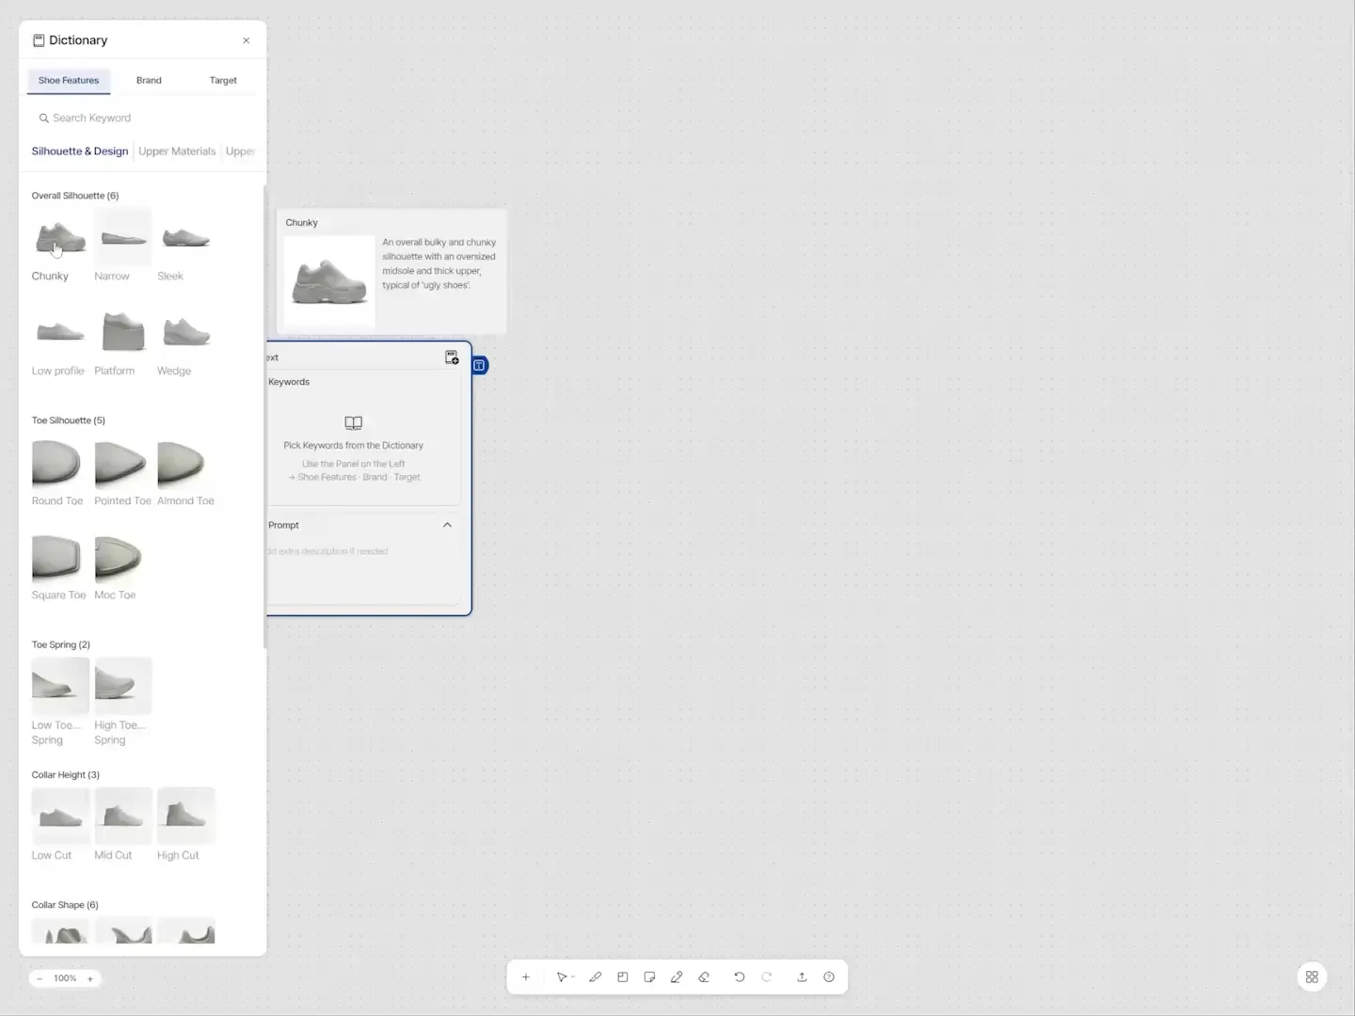Switch to the Target tab
This screenshot has width=1355, height=1016.
pyautogui.click(x=223, y=80)
